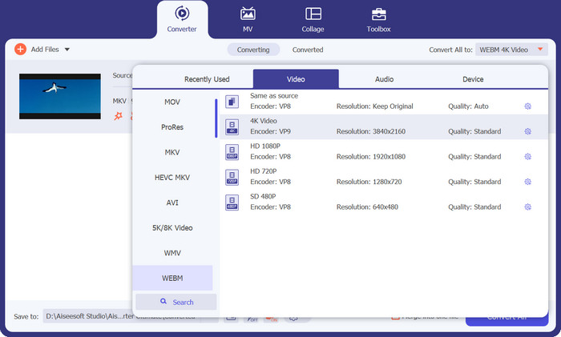
Task: Click the Converter circular play icon
Action: coord(182,14)
